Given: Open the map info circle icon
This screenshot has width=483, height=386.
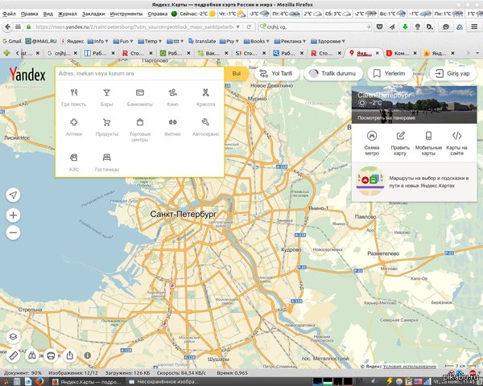Looking at the screenshot, I should [88, 355].
